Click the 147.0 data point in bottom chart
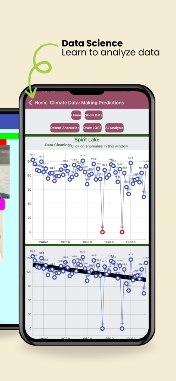The image size is (176, 381). click(131, 259)
